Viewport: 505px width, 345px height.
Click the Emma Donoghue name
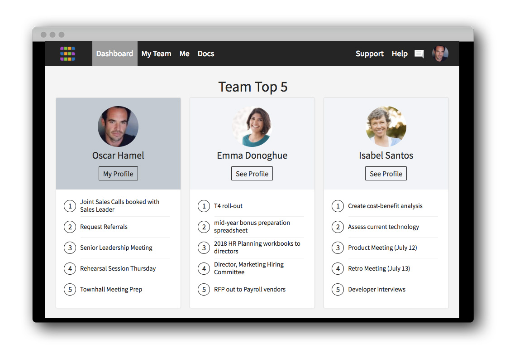click(x=252, y=155)
